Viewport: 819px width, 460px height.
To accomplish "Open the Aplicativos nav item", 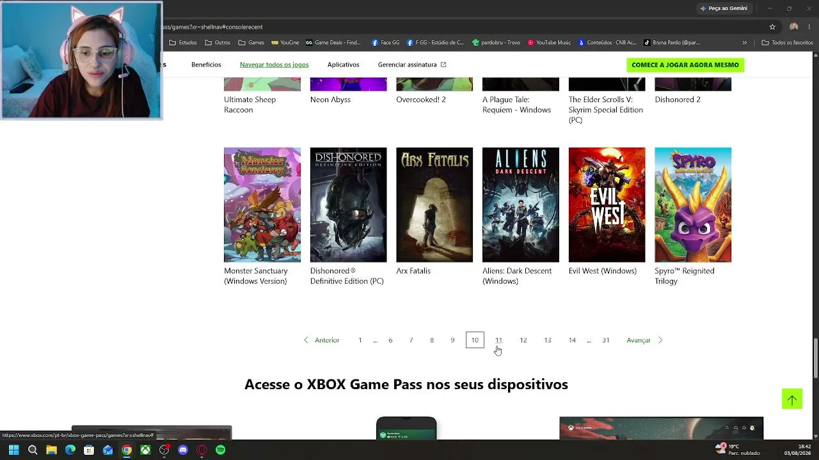I will pos(343,65).
